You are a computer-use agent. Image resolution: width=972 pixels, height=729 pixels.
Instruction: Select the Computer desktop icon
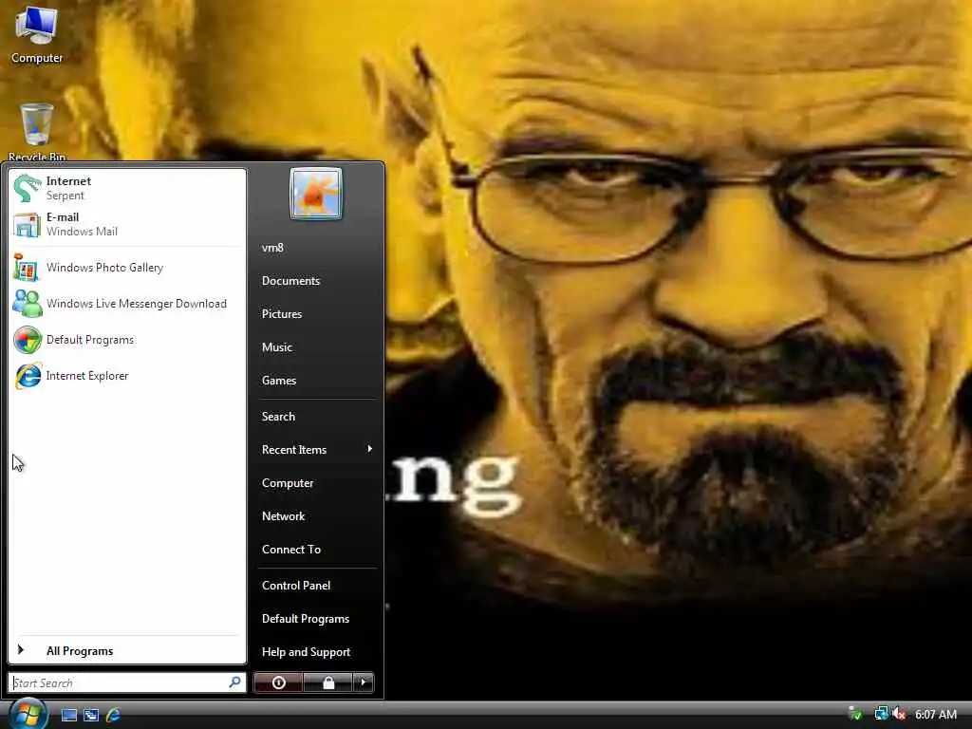[x=37, y=34]
